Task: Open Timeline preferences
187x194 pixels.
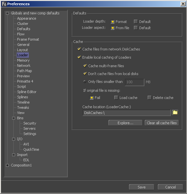Action: (23, 102)
